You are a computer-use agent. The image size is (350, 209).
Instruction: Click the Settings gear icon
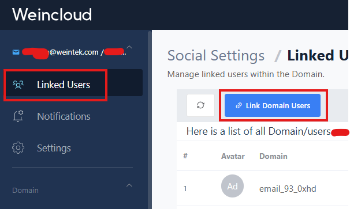(x=18, y=148)
